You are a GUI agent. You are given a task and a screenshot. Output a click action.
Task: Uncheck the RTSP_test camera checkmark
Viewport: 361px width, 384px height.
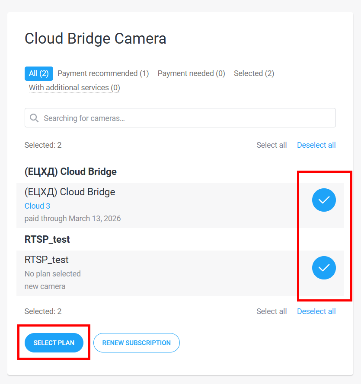point(324,268)
